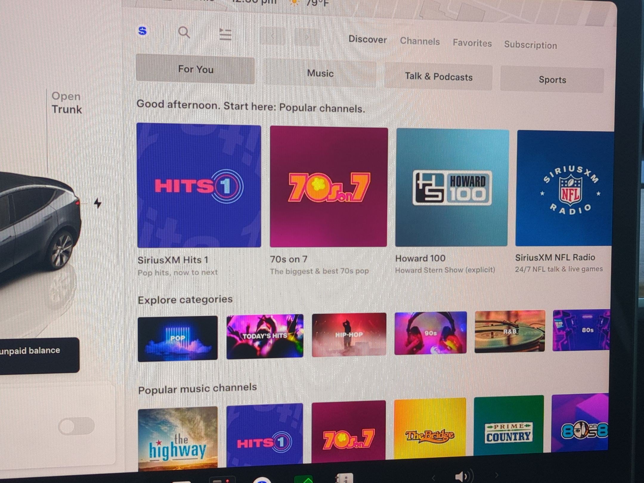Click the SiriusXM source logo icon

pyautogui.click(x=143, y=31)
